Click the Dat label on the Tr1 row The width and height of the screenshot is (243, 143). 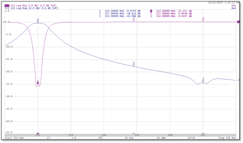234,5
